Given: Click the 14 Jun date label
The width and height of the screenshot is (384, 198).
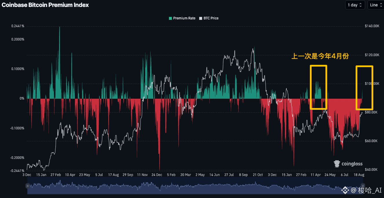Looking at the screenshot, I should pos(215,175).
